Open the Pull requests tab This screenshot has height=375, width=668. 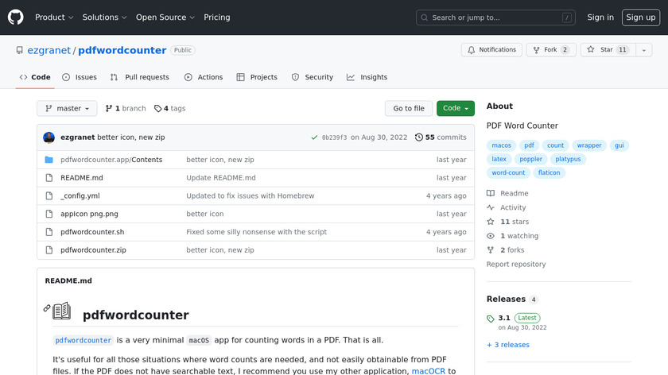(140, 77)
